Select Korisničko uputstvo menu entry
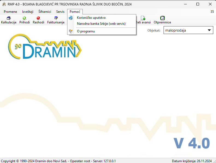Image resolution: width=216 pixels, height=163 pixels. click(x=102, y=18)
